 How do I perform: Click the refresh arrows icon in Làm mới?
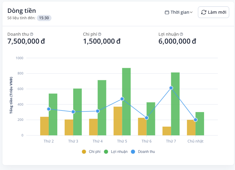204,12
